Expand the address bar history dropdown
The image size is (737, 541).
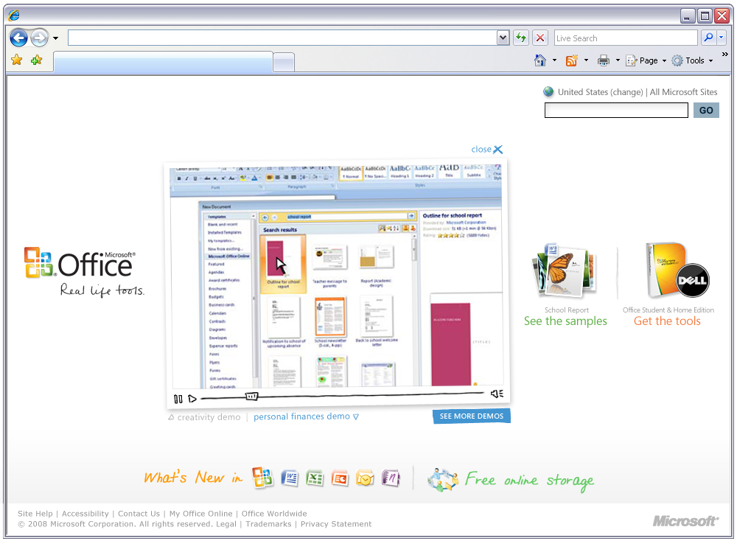503,38
